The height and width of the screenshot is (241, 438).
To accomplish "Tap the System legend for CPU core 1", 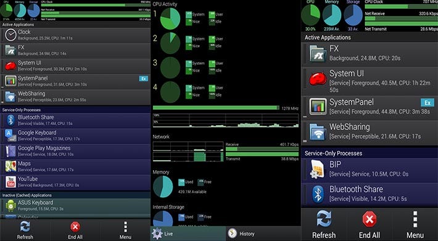I will (x=196, y=15).
